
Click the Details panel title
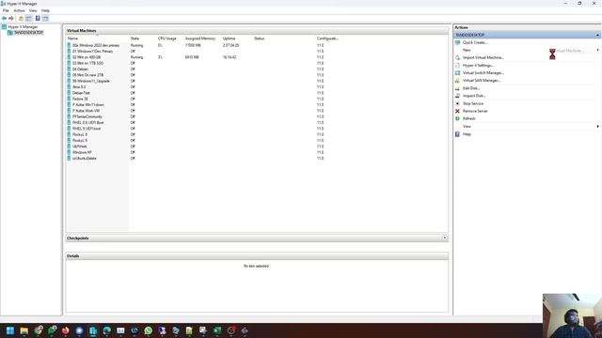pyautogui.click(x=73, y=256)
